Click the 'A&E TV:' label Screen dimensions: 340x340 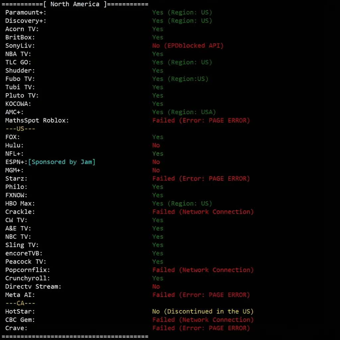[18, 228]
